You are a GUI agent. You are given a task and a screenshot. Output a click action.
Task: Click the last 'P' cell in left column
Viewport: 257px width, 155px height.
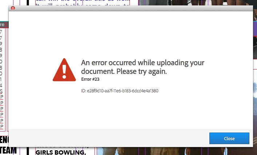pos(2,127)
